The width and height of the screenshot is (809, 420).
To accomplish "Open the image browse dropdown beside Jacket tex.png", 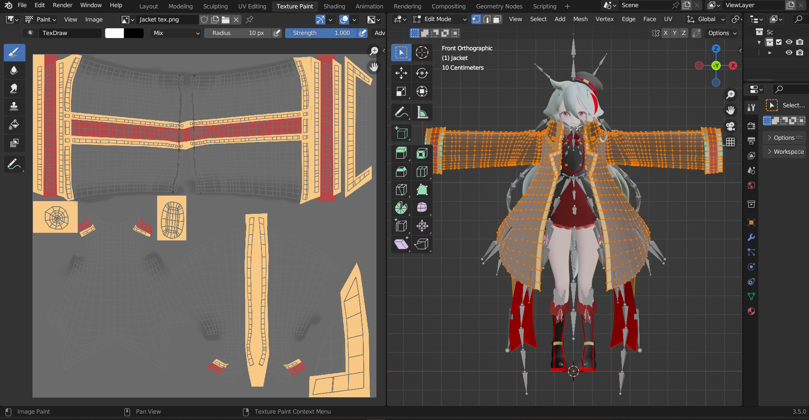I will tap(128, 19).
